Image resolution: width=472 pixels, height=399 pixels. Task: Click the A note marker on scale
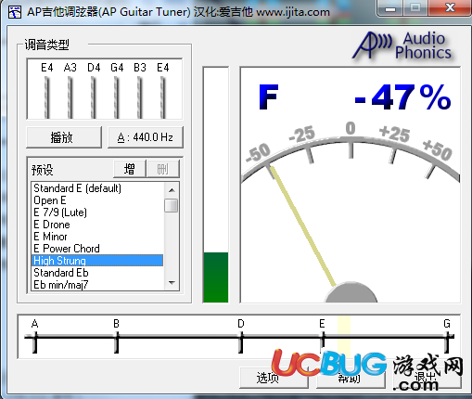(x=35, y=341)
